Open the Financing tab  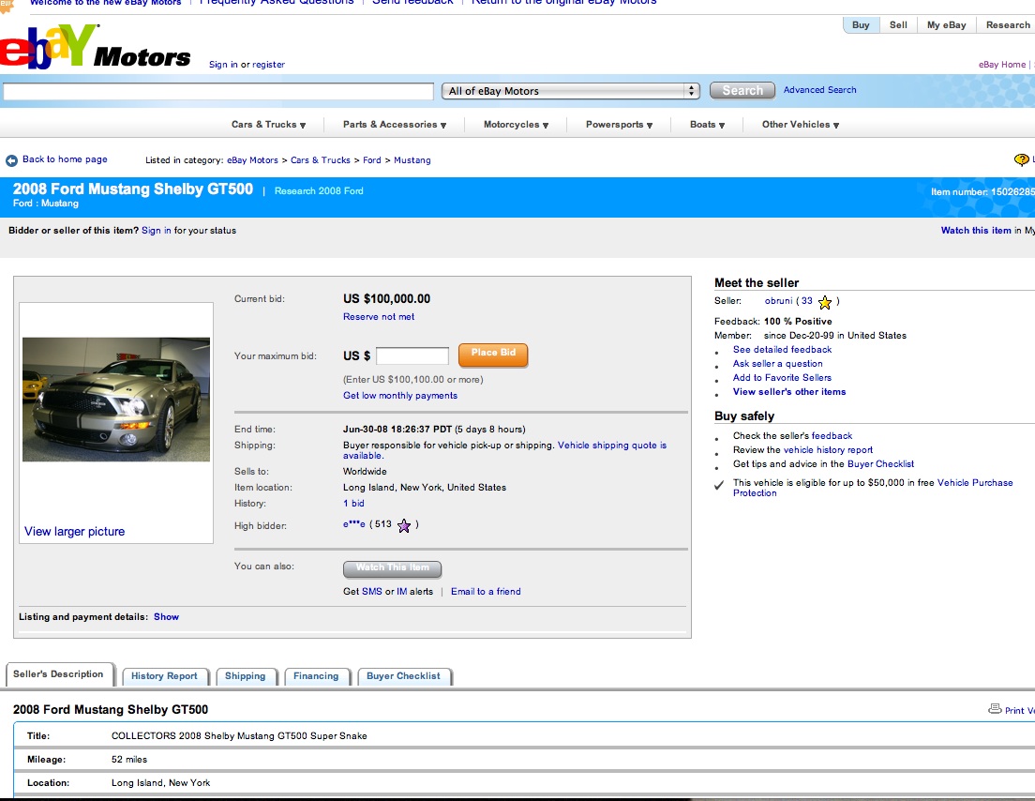click(x=316, y=676)
